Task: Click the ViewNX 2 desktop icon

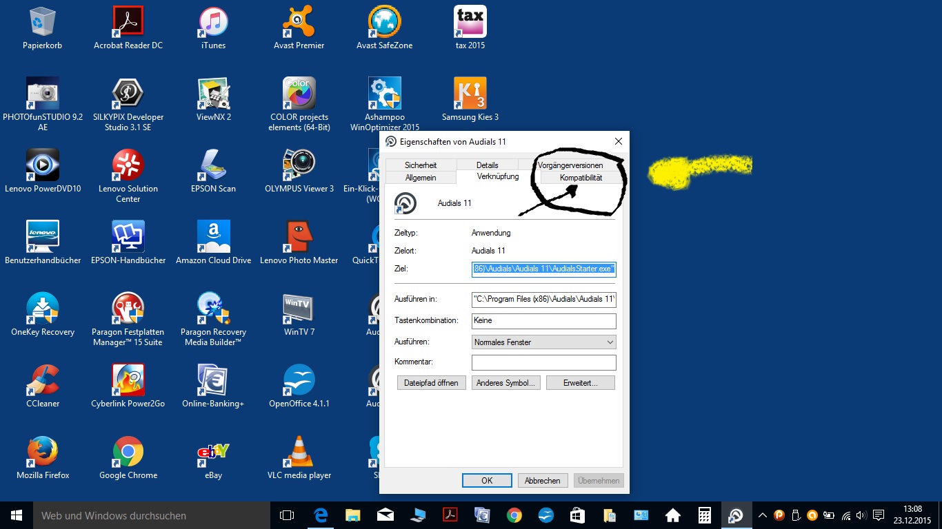Action: (214, 100)
